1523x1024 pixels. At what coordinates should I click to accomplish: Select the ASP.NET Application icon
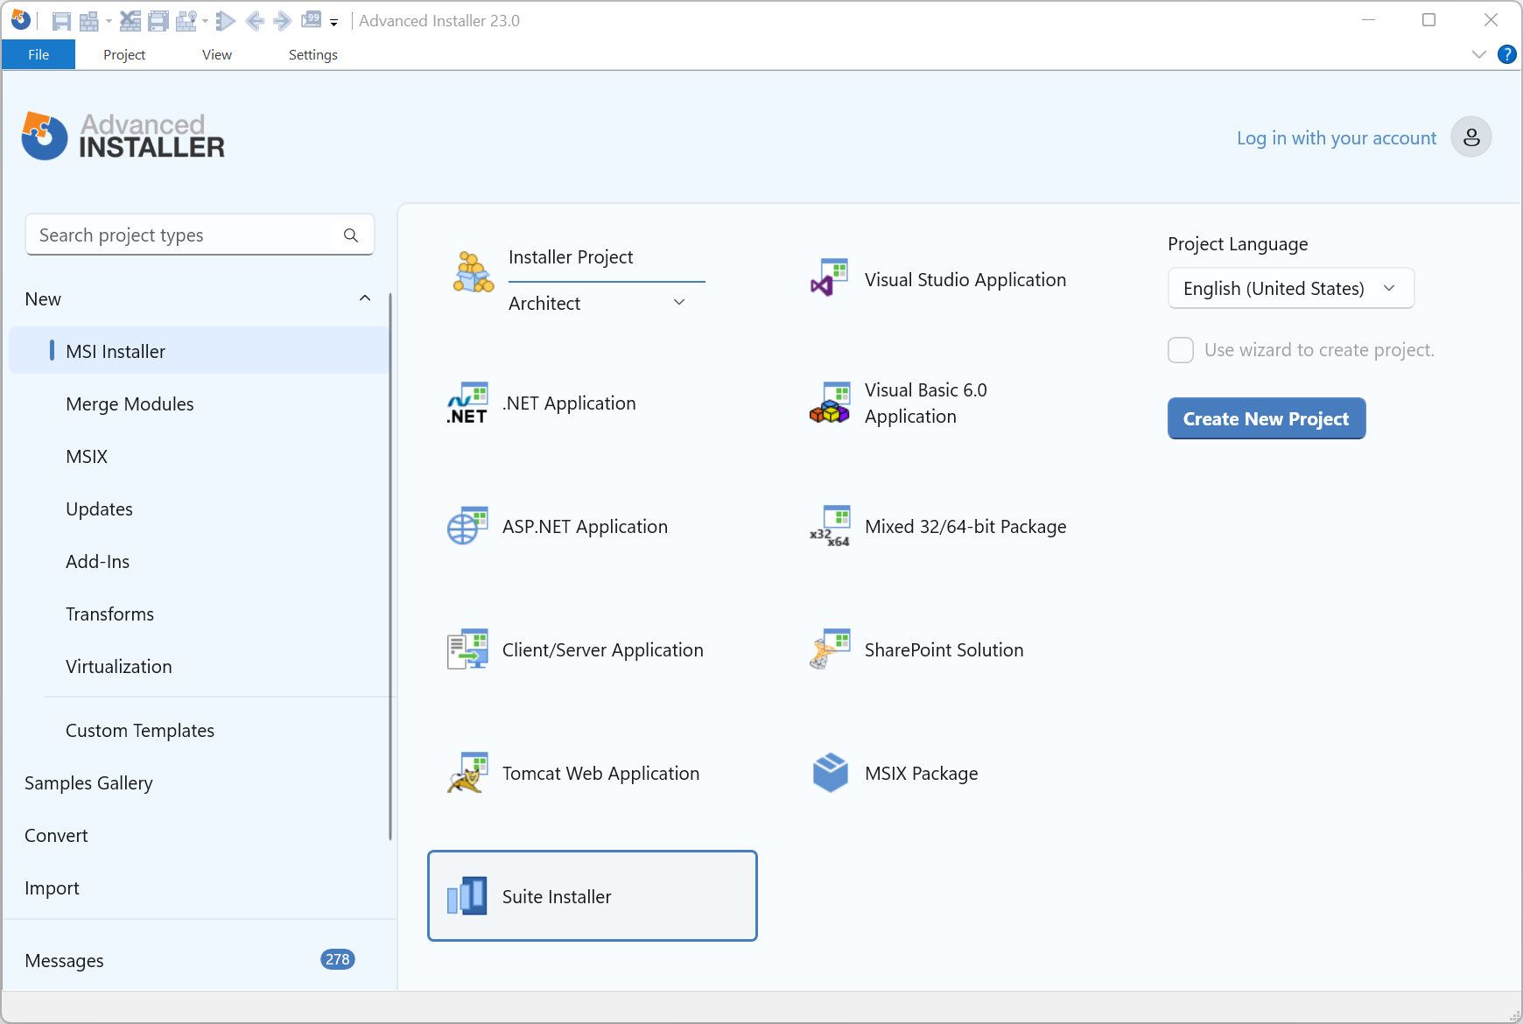[467, 526]
